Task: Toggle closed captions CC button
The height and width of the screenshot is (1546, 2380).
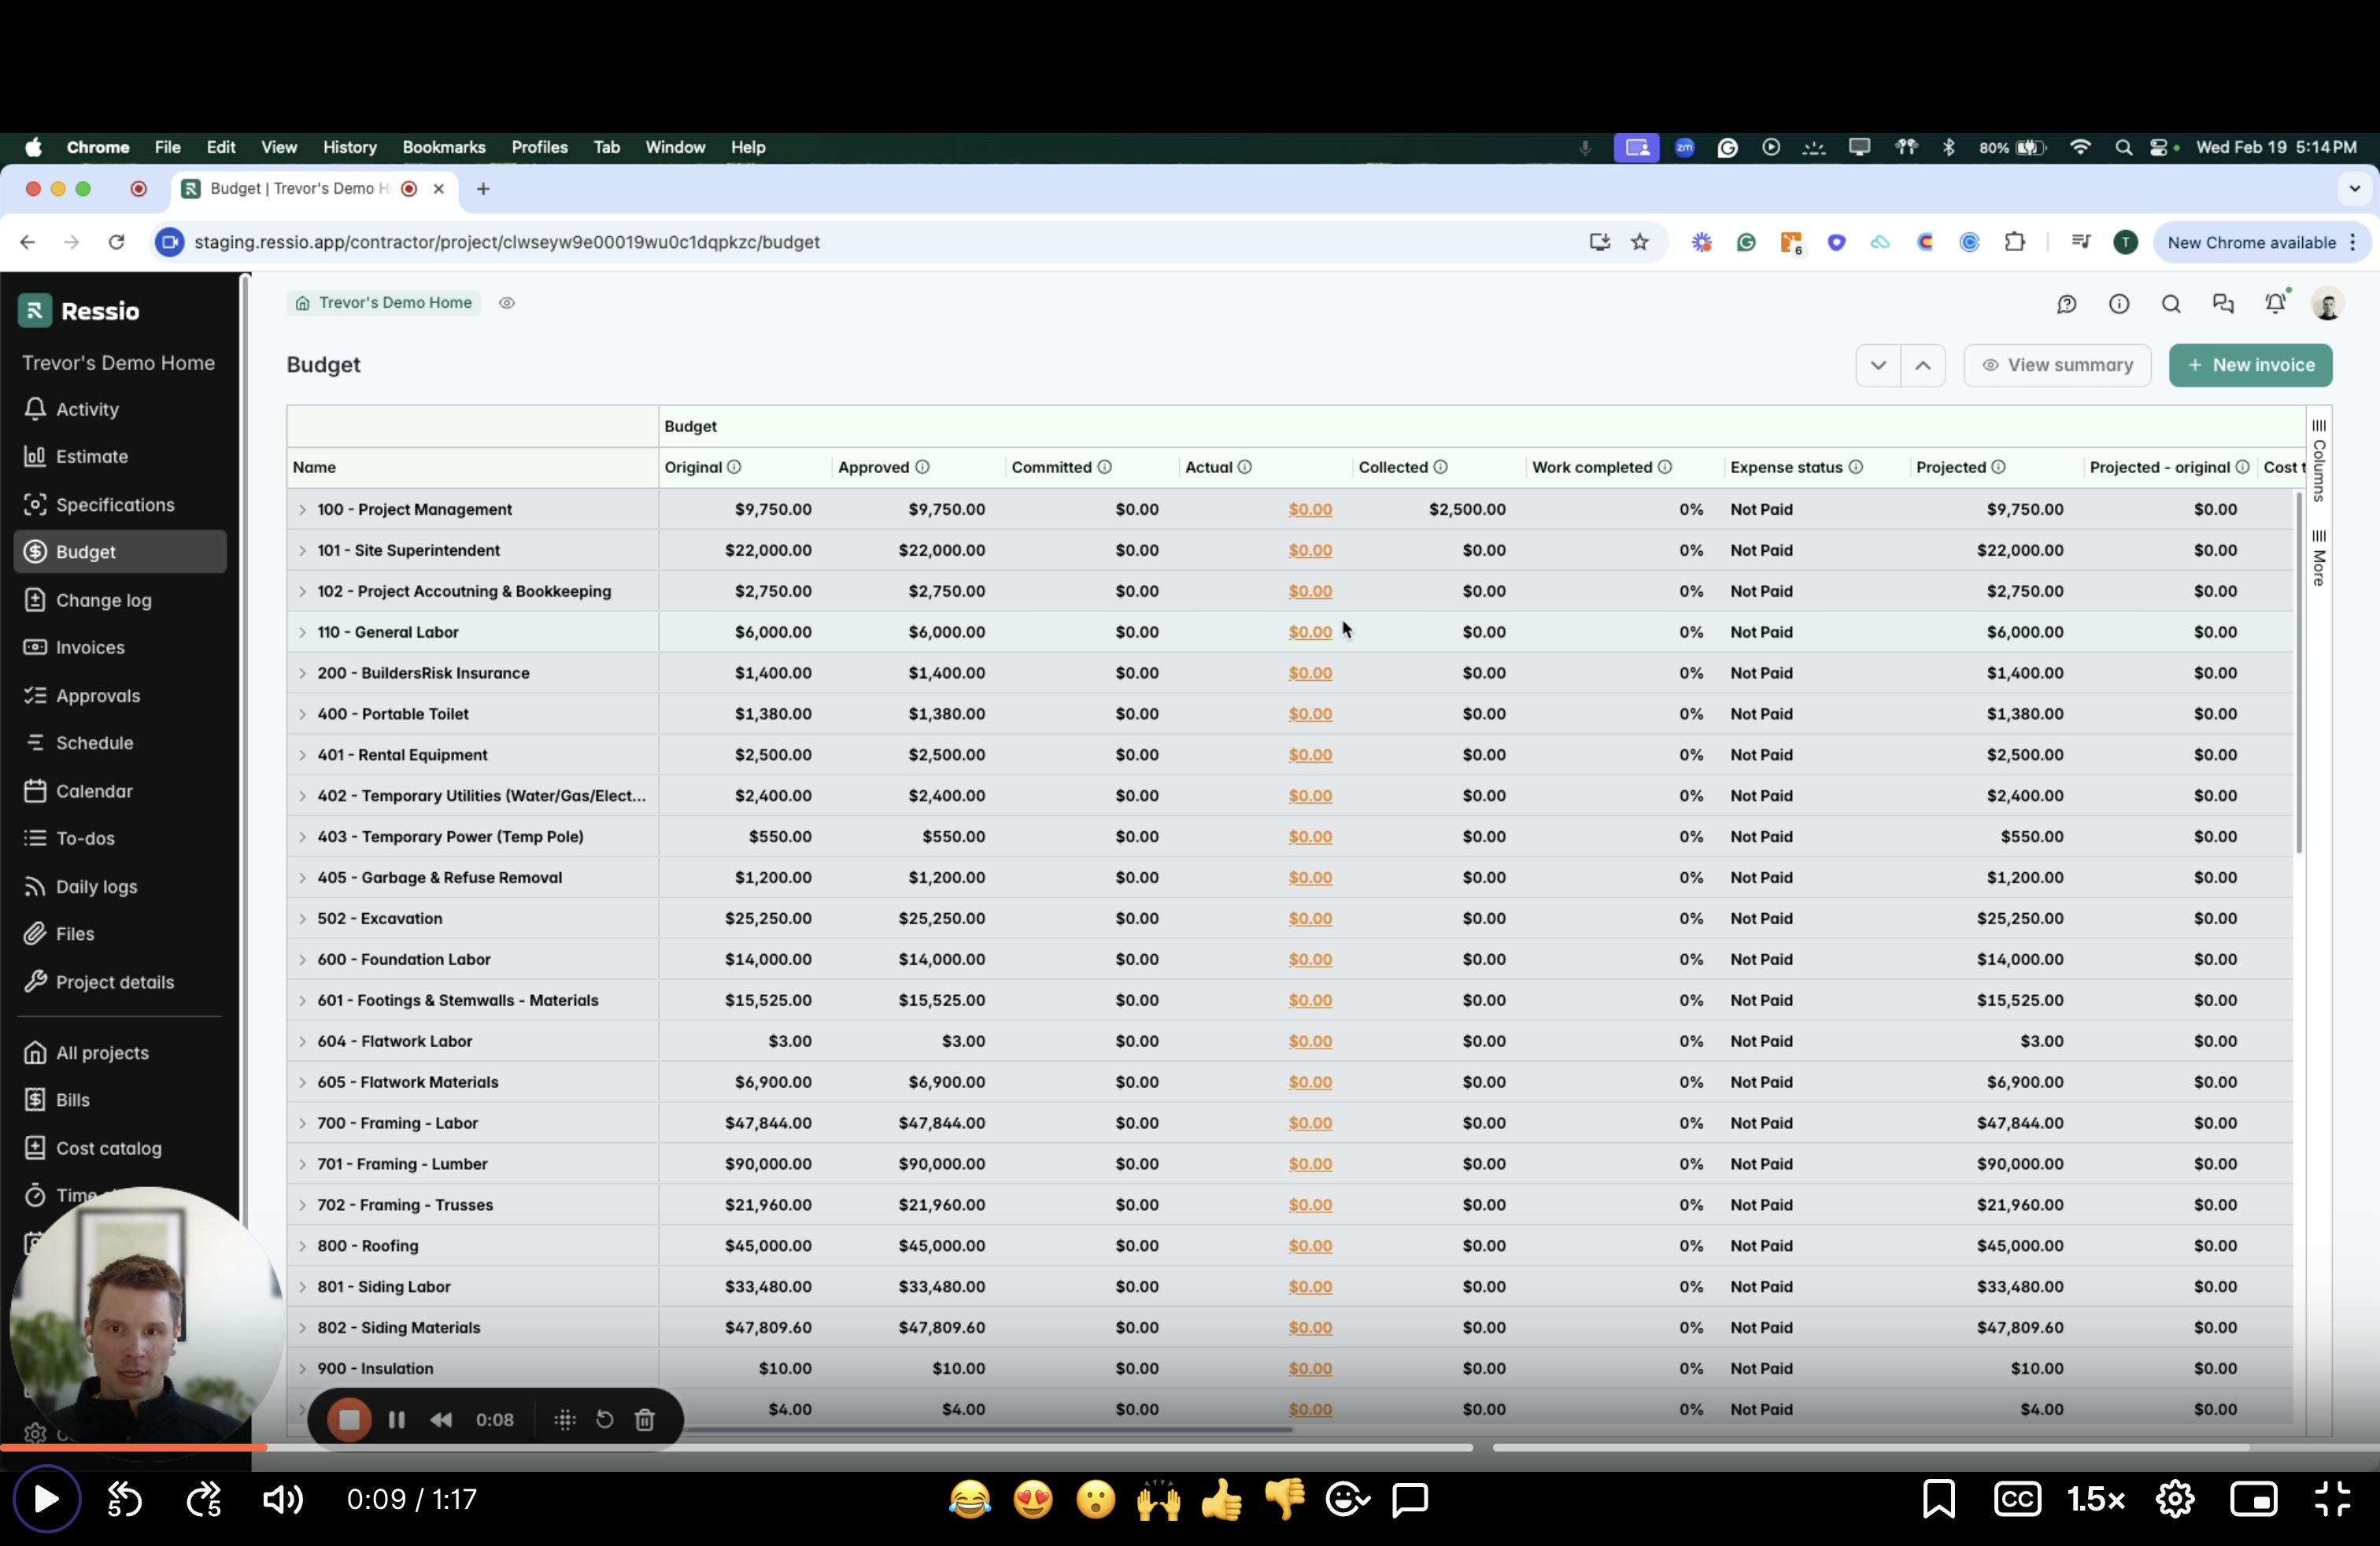Action: pyautogui.click(x=2017, y=1499)
